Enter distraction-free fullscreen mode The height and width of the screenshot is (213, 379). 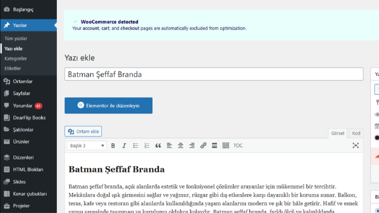[356, 146]
